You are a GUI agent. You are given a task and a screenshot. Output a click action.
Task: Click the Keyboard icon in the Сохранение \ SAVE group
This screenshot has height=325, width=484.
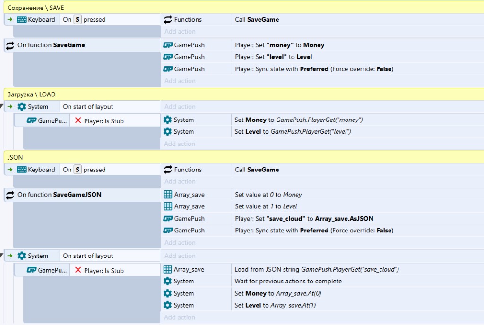22,20
